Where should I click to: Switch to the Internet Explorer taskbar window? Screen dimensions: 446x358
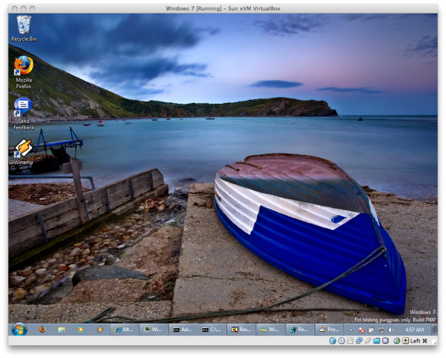click(125, 330)
